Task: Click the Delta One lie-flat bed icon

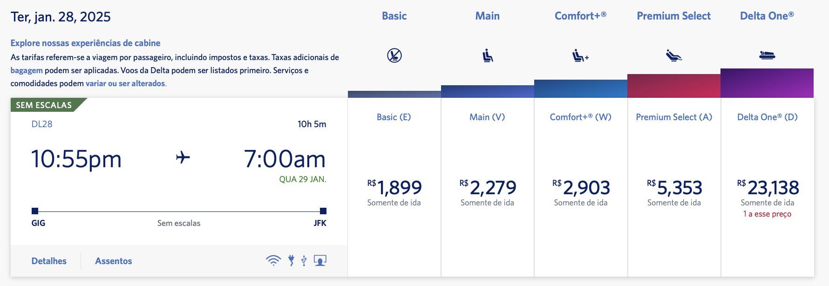Action: pyautogui.click(x=767, y=55)
